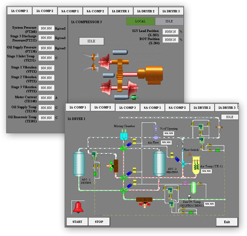The width and height of the screenshot is (247, 236).
Task: Switch to the IA DRYER 1 tab
Action: pos(120,11)
